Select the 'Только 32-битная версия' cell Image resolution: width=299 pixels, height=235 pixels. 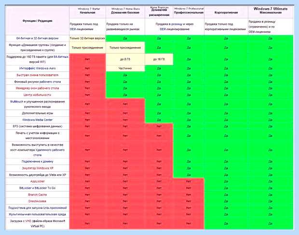click(87, 38)
